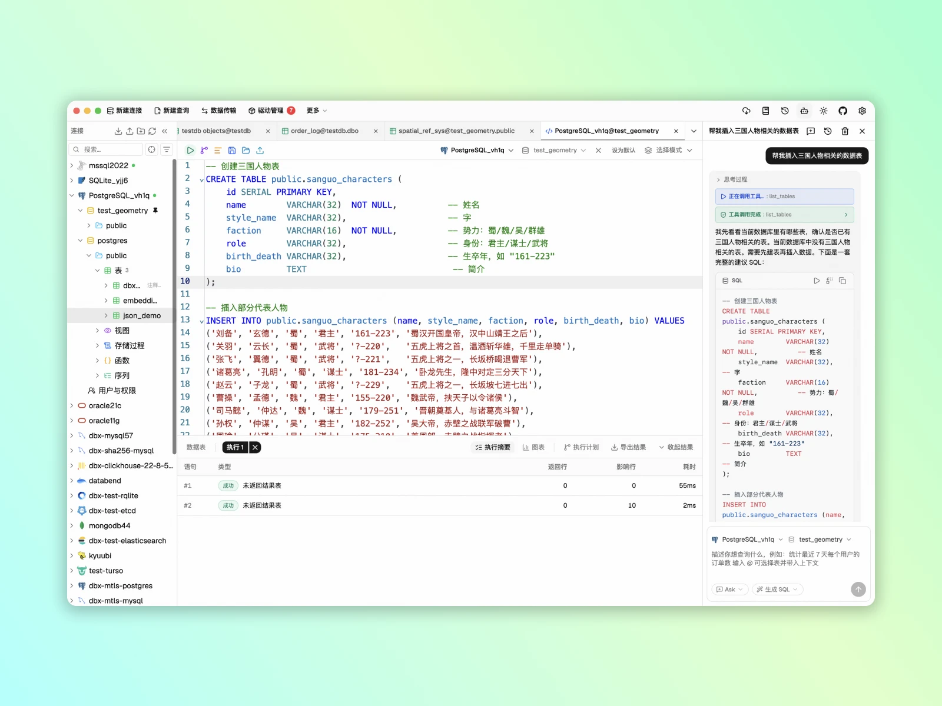This screenshot has width=942, height=706.
Task: Open the bookmark book icon in the top bar
Action: click(x=766, y=111)
